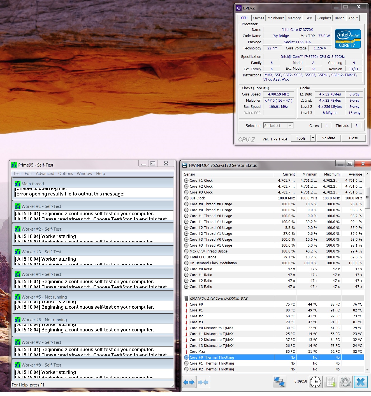Viewport: 371px width, 396px height.
Task: Select the Total CPU Usage sensor row
Action: coord(273,257)
